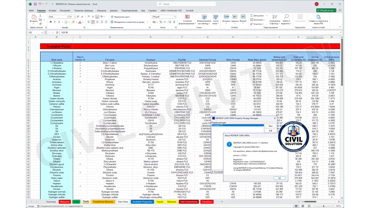The width and height of the screenshot is (370, 208).
Task: Click the Insert cells (Вставить) icon
Action: (x=226, y=16)
